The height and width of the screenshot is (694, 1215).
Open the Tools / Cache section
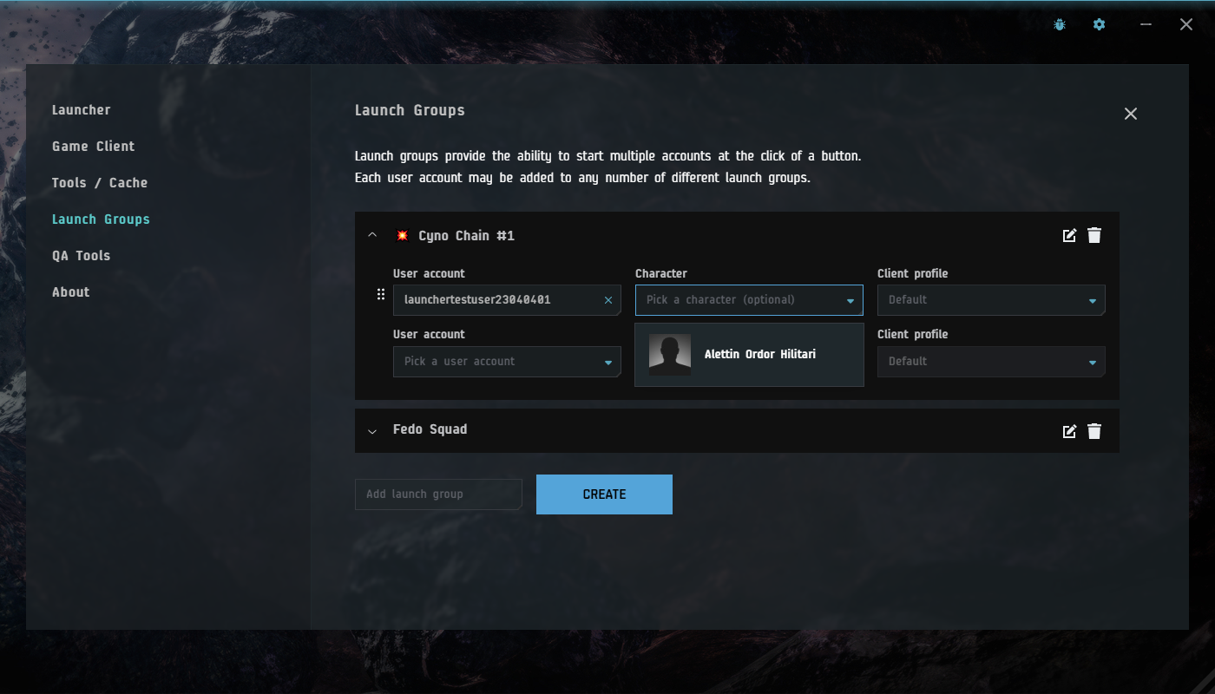(100, 183)
